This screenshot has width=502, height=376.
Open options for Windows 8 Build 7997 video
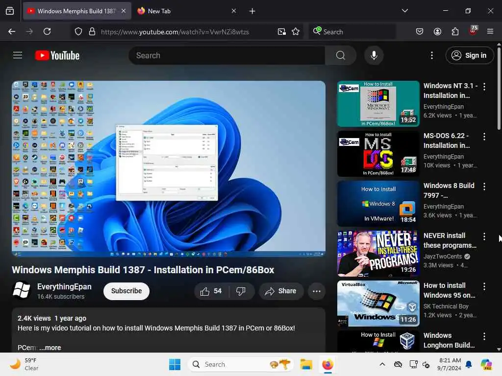tap(484, 187)
